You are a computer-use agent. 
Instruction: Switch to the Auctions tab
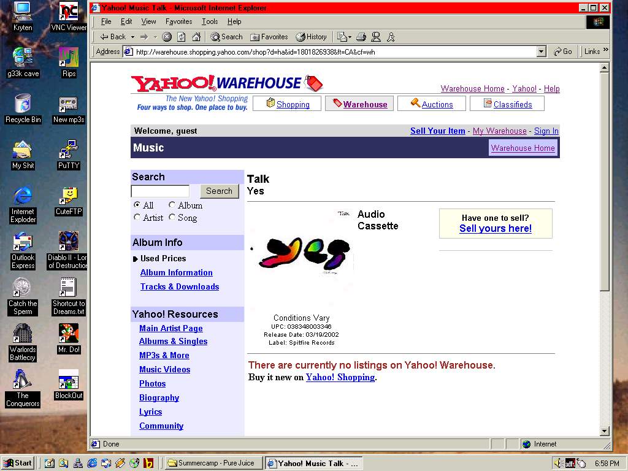coord(432,104)
